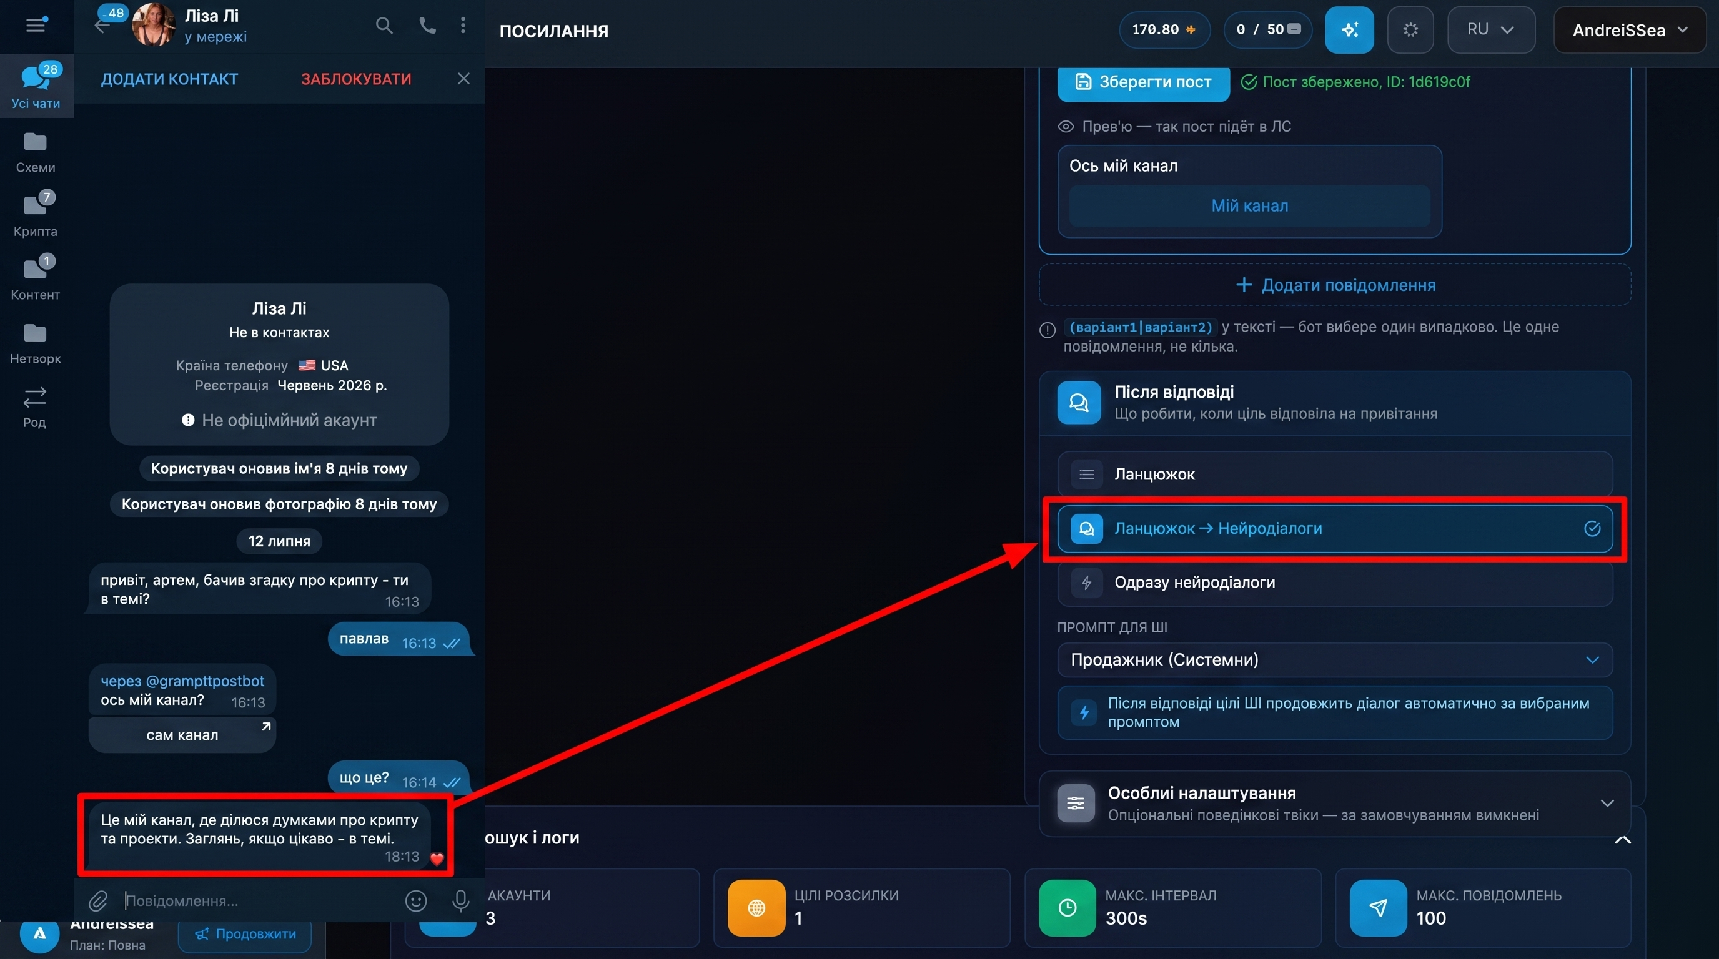Select Одразу нейродіалоги option
Screen dimensions: 1719x959
point(1335,582)
